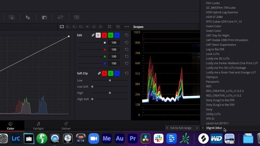The height and width of the screenshot is (146, 260).
Task: Launch Premiere Pro from the dock
Action: tap(133, 138)
